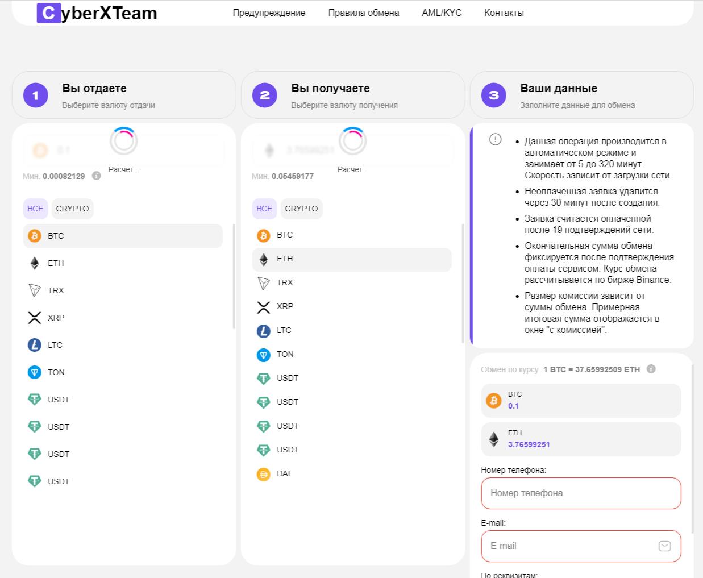Click info icon next to Мин. 0.00082129
Viewport: 703px width, 578px height.
pyautogui.click(x=97, y=176)
